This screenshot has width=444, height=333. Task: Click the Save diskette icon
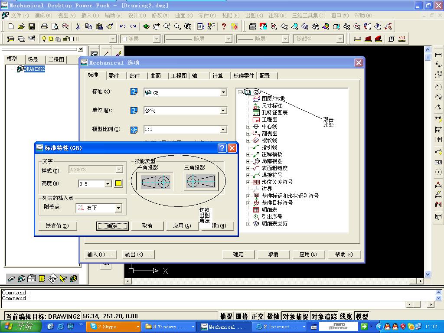(x=31, y=26)
